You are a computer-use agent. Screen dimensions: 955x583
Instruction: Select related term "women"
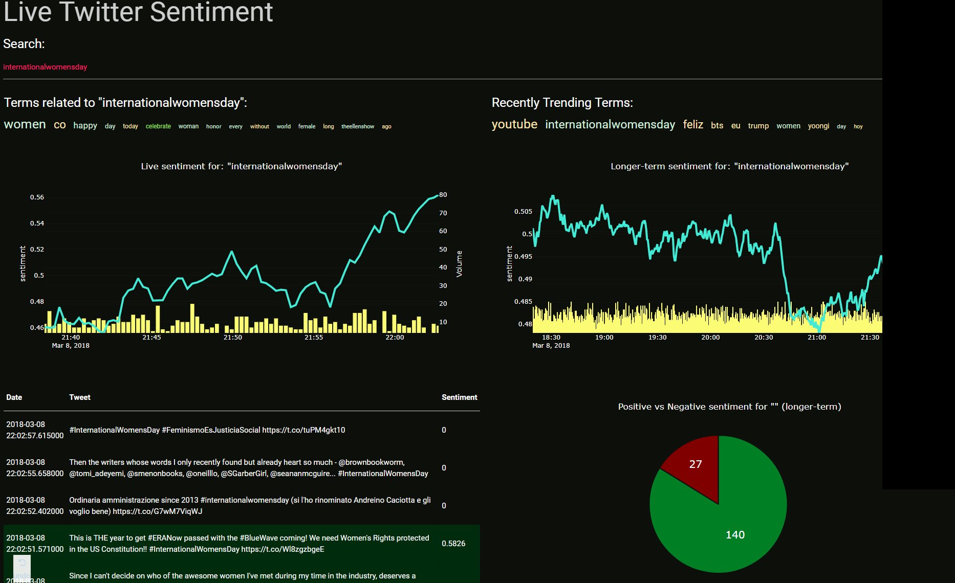click(25, 124)
